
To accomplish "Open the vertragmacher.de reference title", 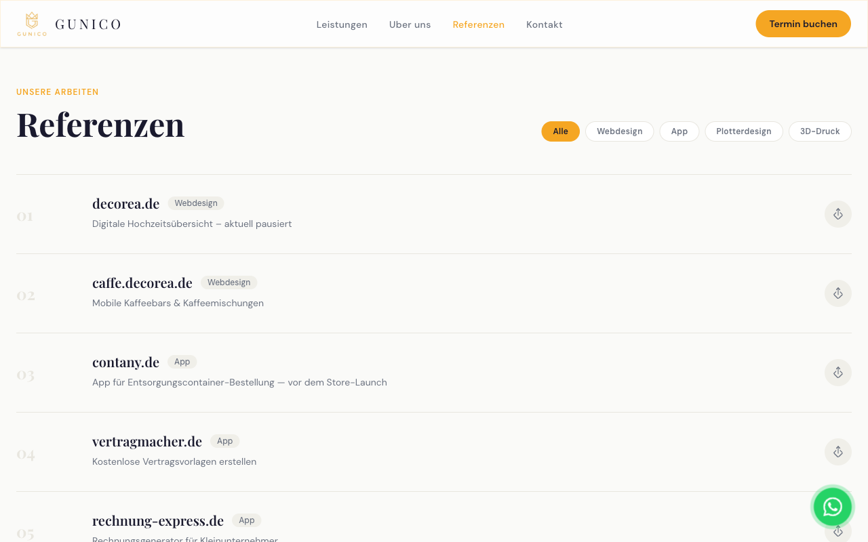I will click(147, 441).
